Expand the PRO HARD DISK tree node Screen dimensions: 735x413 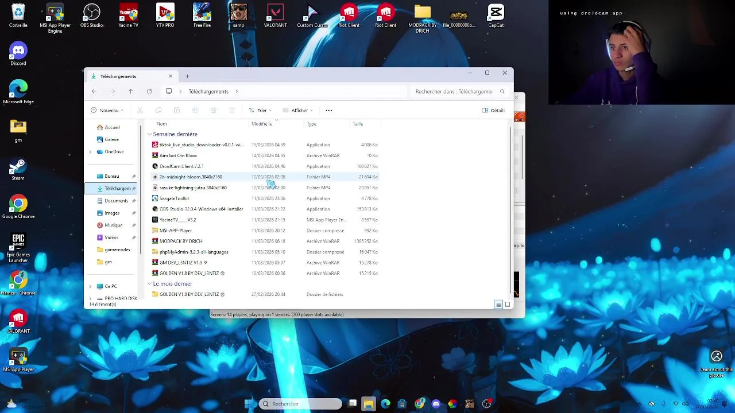point(90,298)
